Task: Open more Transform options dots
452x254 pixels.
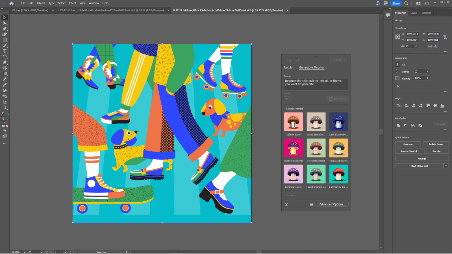Action: 446,51
